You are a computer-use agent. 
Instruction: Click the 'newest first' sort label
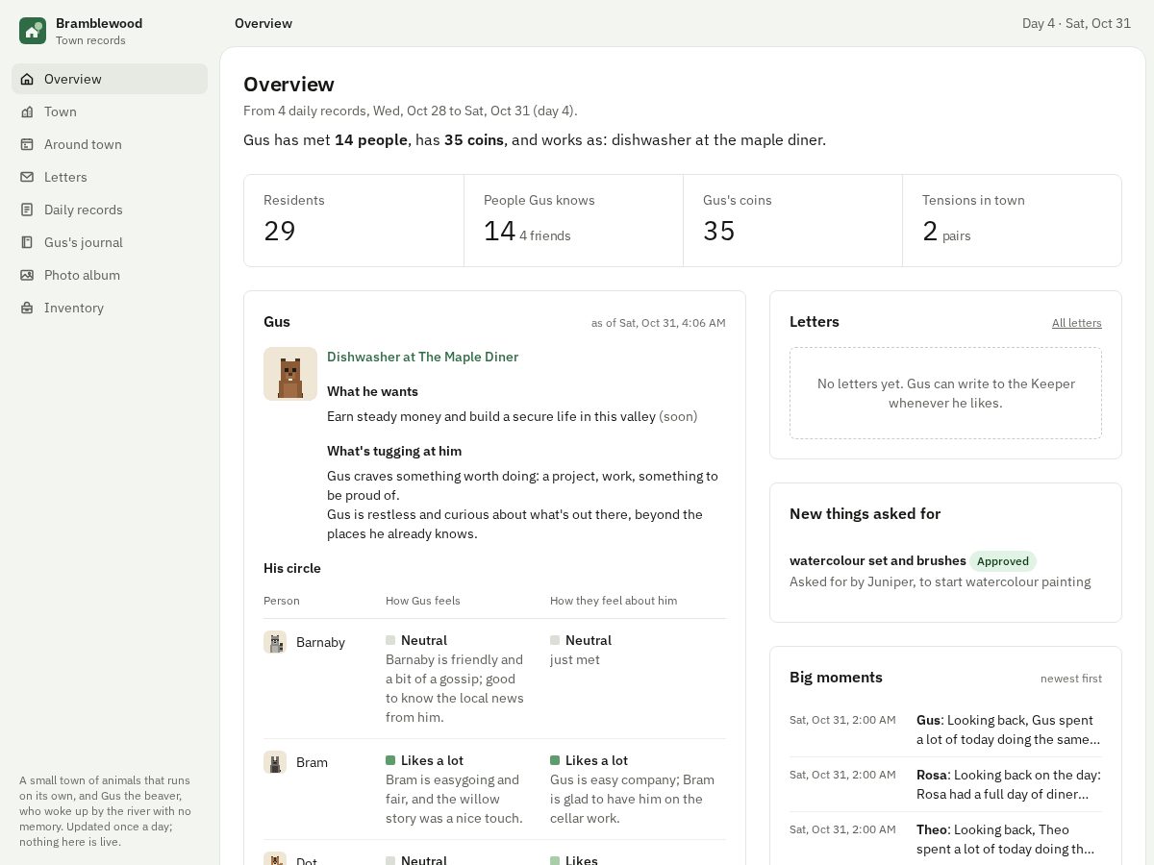[1071, 679]
